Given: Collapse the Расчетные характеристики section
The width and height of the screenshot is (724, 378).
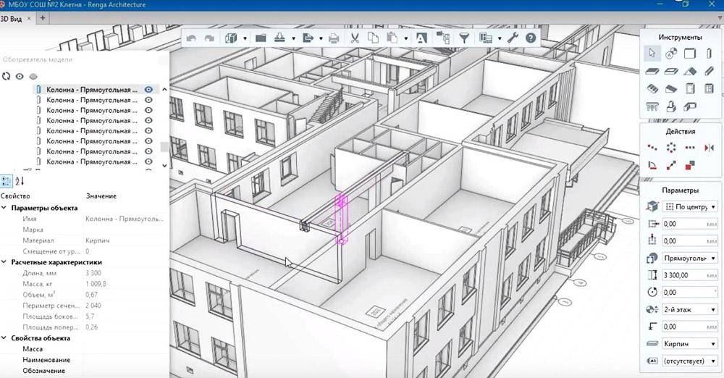Looking at the screenshot, I should tap(4, 262).
